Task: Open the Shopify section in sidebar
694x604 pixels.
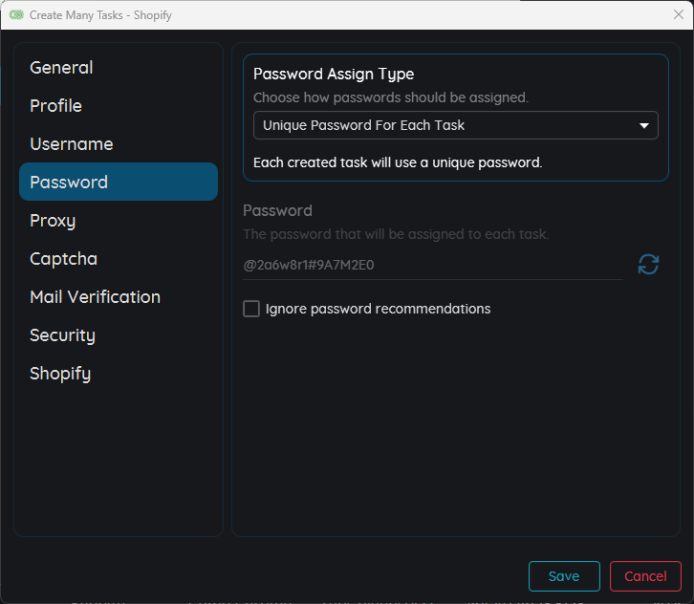Action: pos(60,374)
